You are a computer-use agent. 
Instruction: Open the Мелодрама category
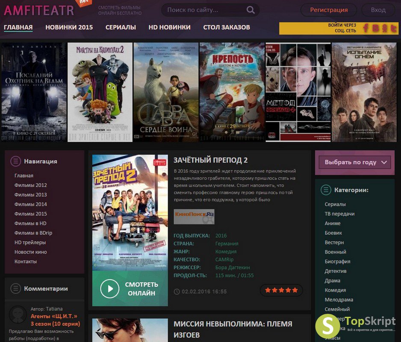(x=339, y=300)
